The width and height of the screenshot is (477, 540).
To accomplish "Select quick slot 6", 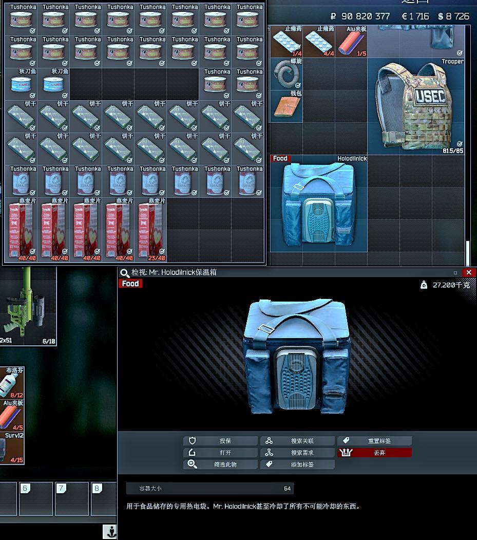I will (36, 498).
